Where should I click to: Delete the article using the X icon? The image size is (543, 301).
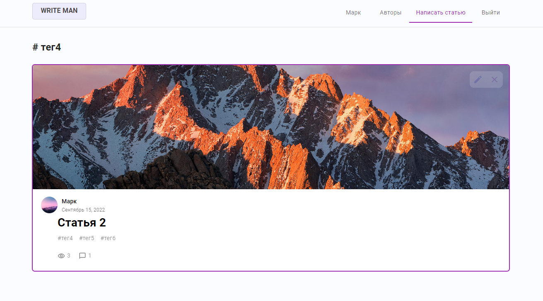point(494,79)
